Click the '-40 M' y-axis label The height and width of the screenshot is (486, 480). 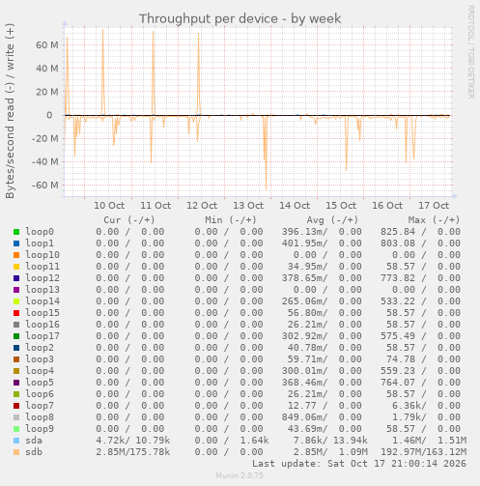pos(45,161)
